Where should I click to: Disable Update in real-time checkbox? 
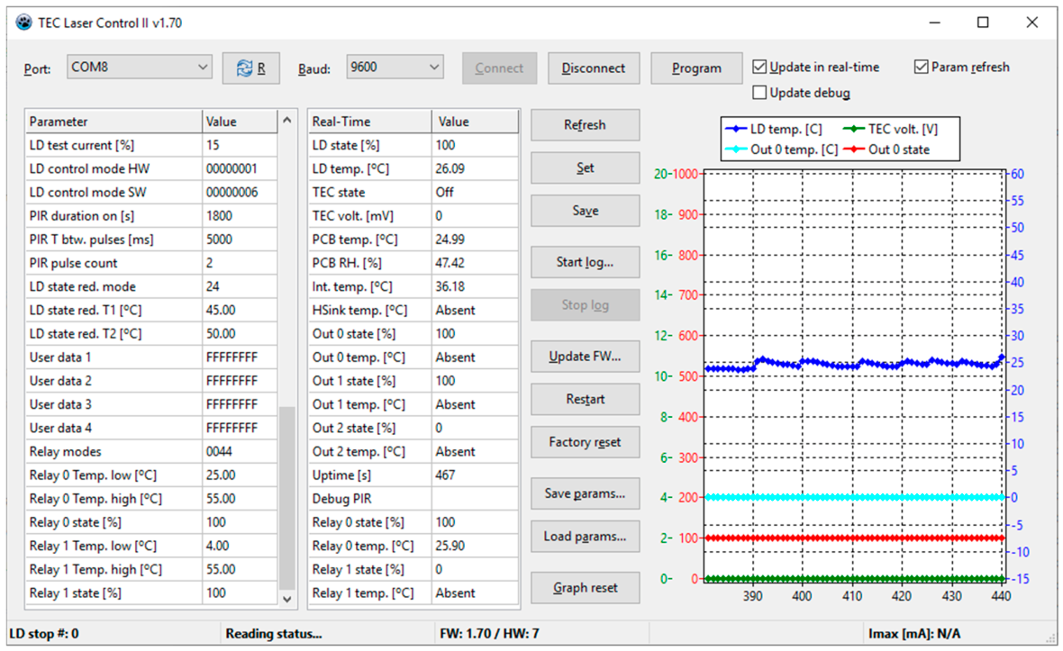(759, 67)
